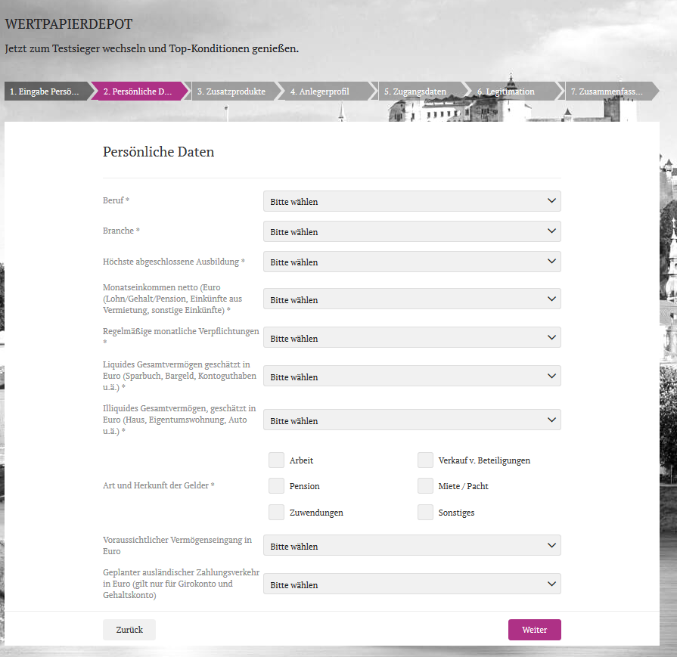Open the Monatseinkommen netto dropdown
677x657 pixels.
pyautogui.click(x=411, y=299)
